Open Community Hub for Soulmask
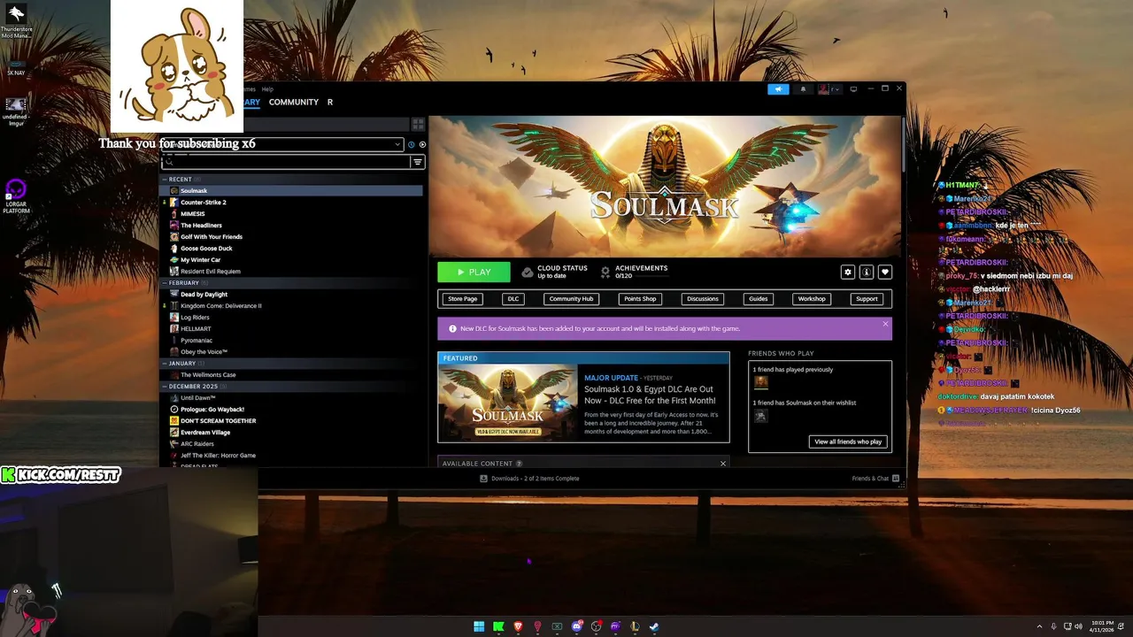The image size is (1133, 637). (571, 299)
